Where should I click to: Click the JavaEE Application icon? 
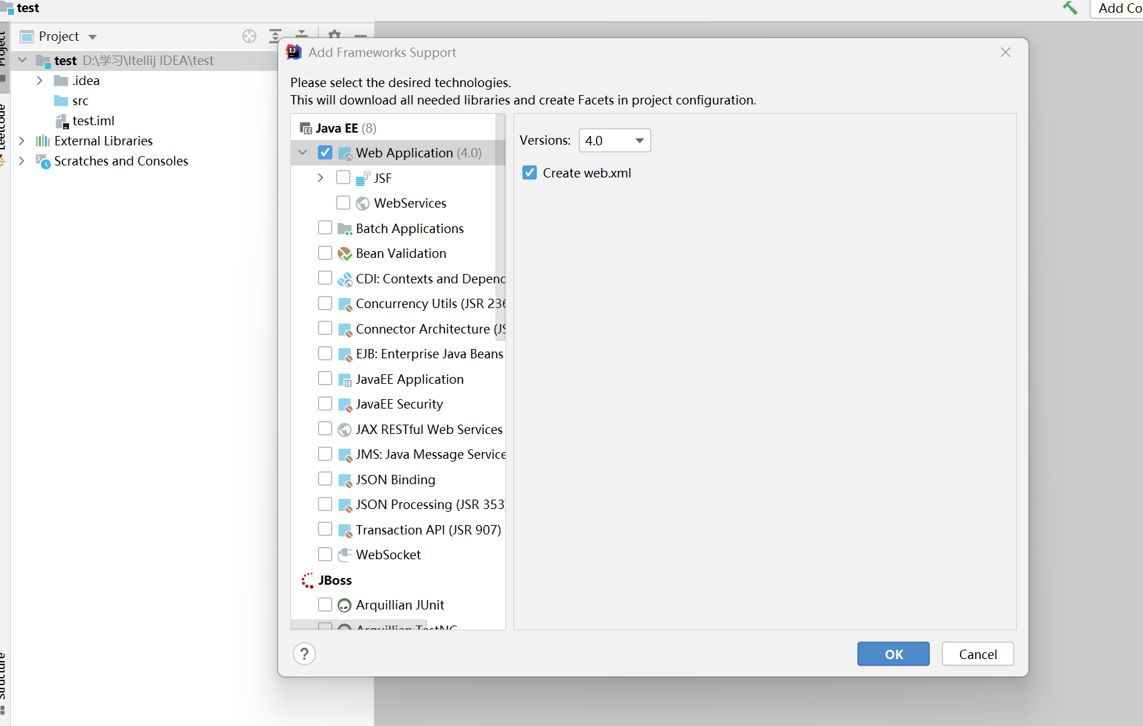click(x=345, y=380)
